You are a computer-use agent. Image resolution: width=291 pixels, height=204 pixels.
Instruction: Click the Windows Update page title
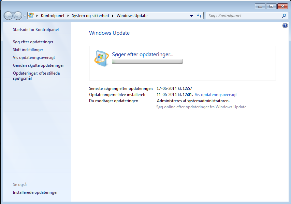109,33
